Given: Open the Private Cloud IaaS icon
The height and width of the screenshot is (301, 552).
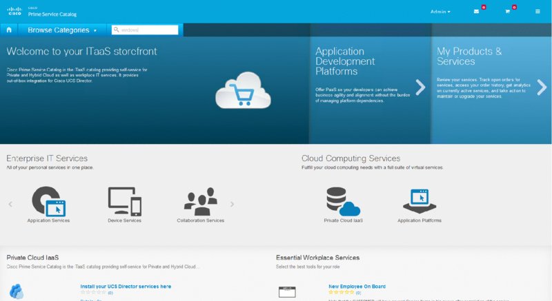Looking at the screenshot, I should (x=342, y=201).
